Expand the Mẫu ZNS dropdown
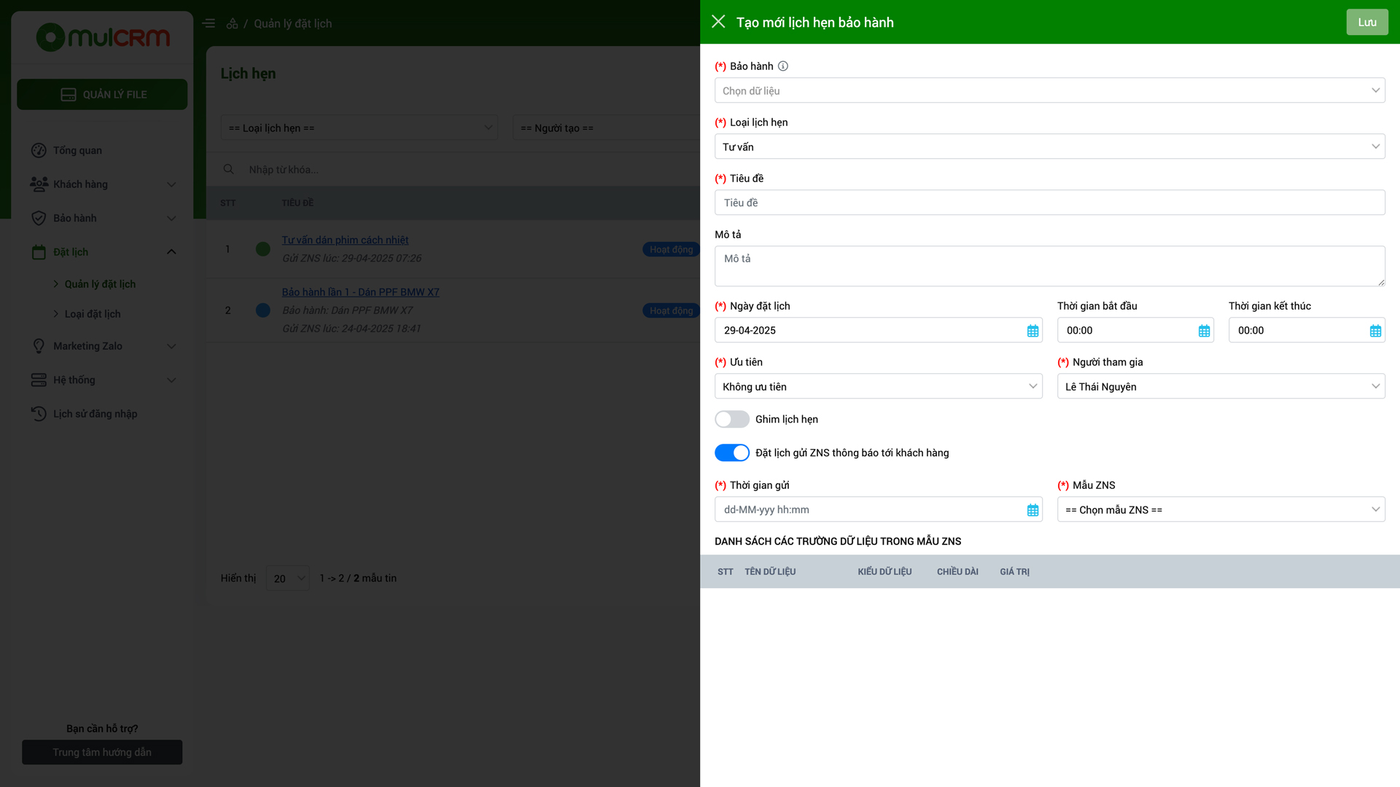The image size is (1400, 787). tap(1221, 509)
